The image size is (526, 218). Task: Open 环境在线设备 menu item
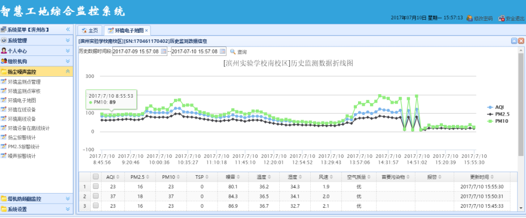[22, 110]
